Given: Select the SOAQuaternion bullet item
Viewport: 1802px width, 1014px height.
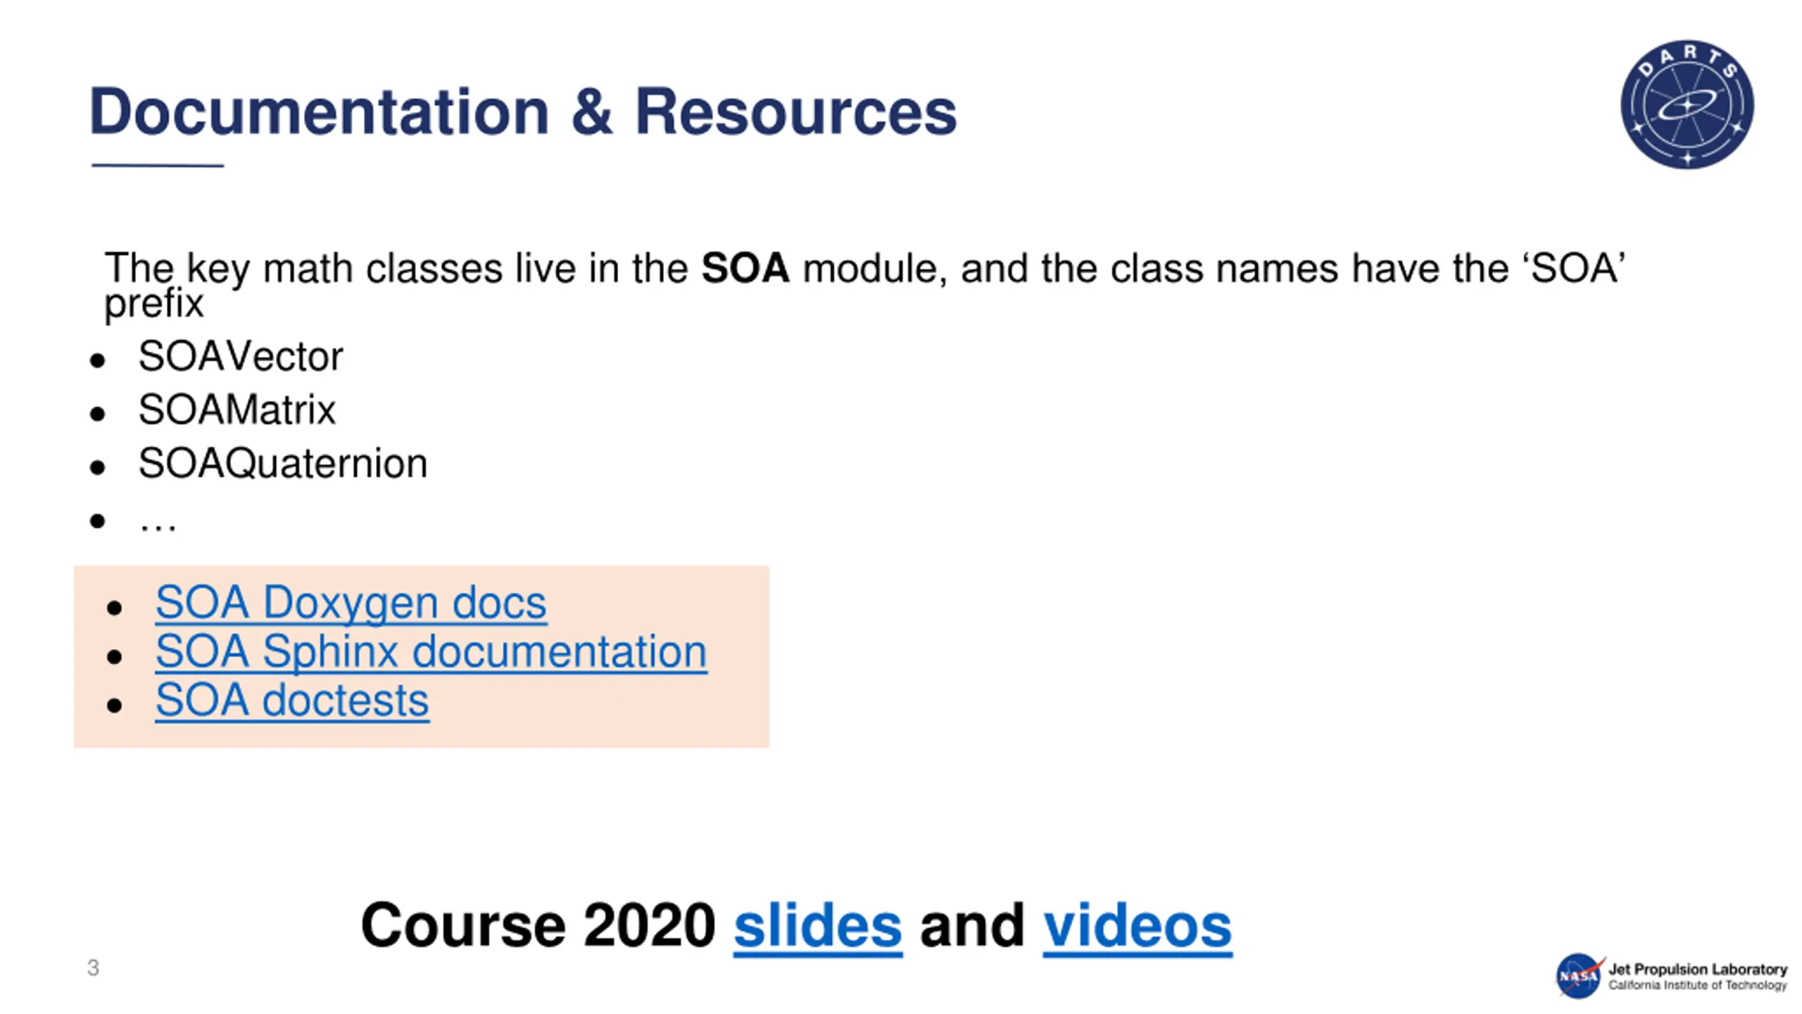Looking at the screenshot, I should tap(282, 463).
